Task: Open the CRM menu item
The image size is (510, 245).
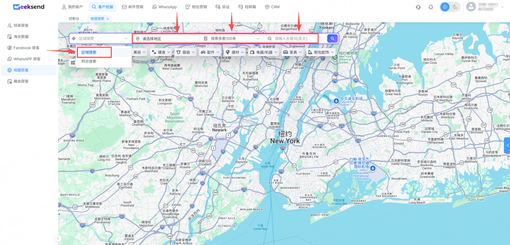Action: tap(272, 7)
